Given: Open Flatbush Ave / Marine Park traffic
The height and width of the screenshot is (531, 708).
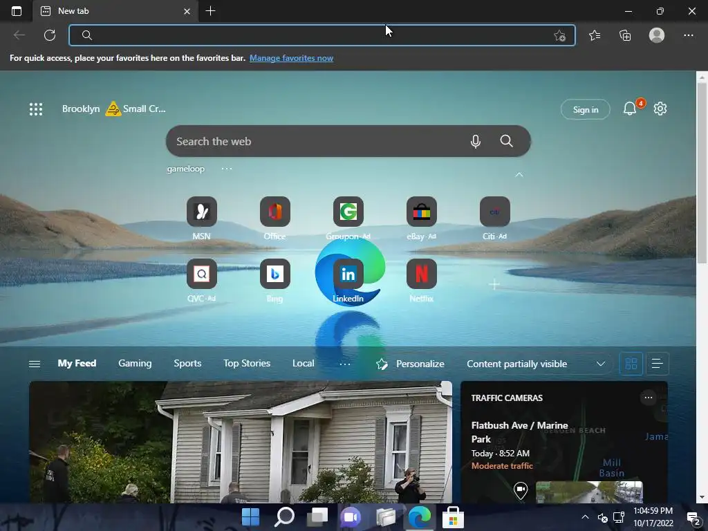Looking at the screenshot, I should 519,432.
